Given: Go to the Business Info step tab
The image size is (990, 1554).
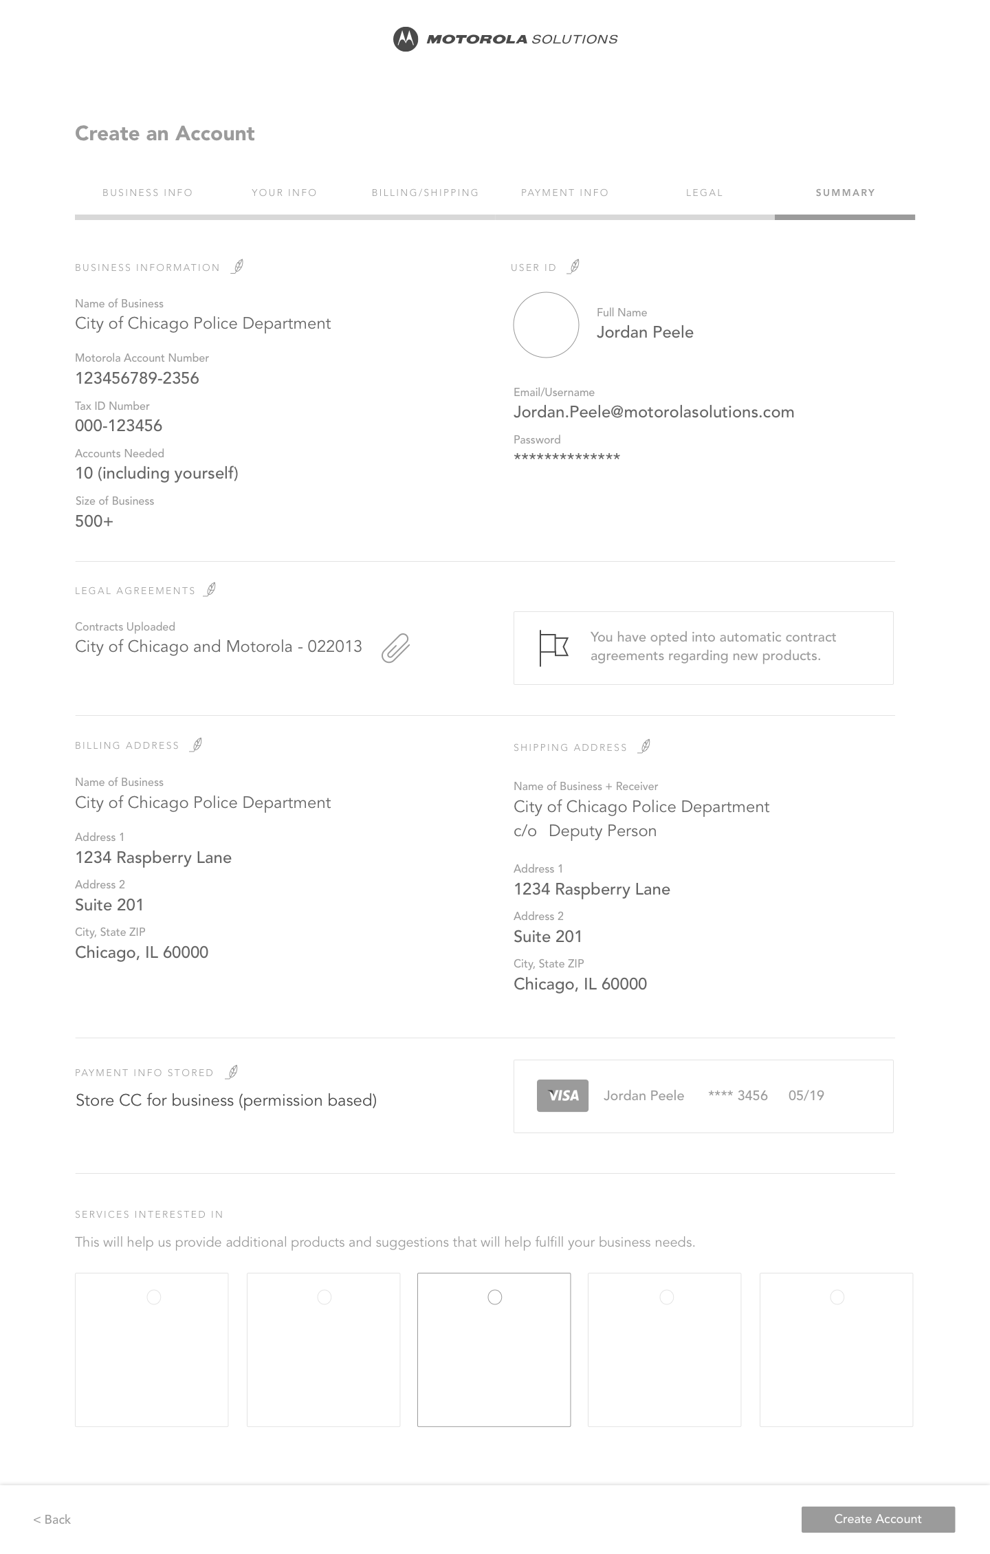Looking at the screenshot, I should coord(148,193).
